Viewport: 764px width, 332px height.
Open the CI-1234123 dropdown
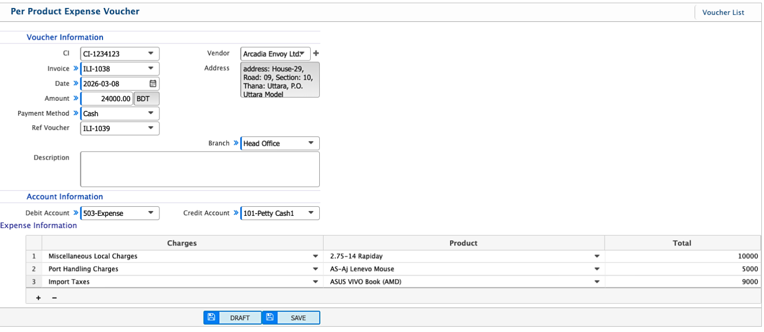150,54
